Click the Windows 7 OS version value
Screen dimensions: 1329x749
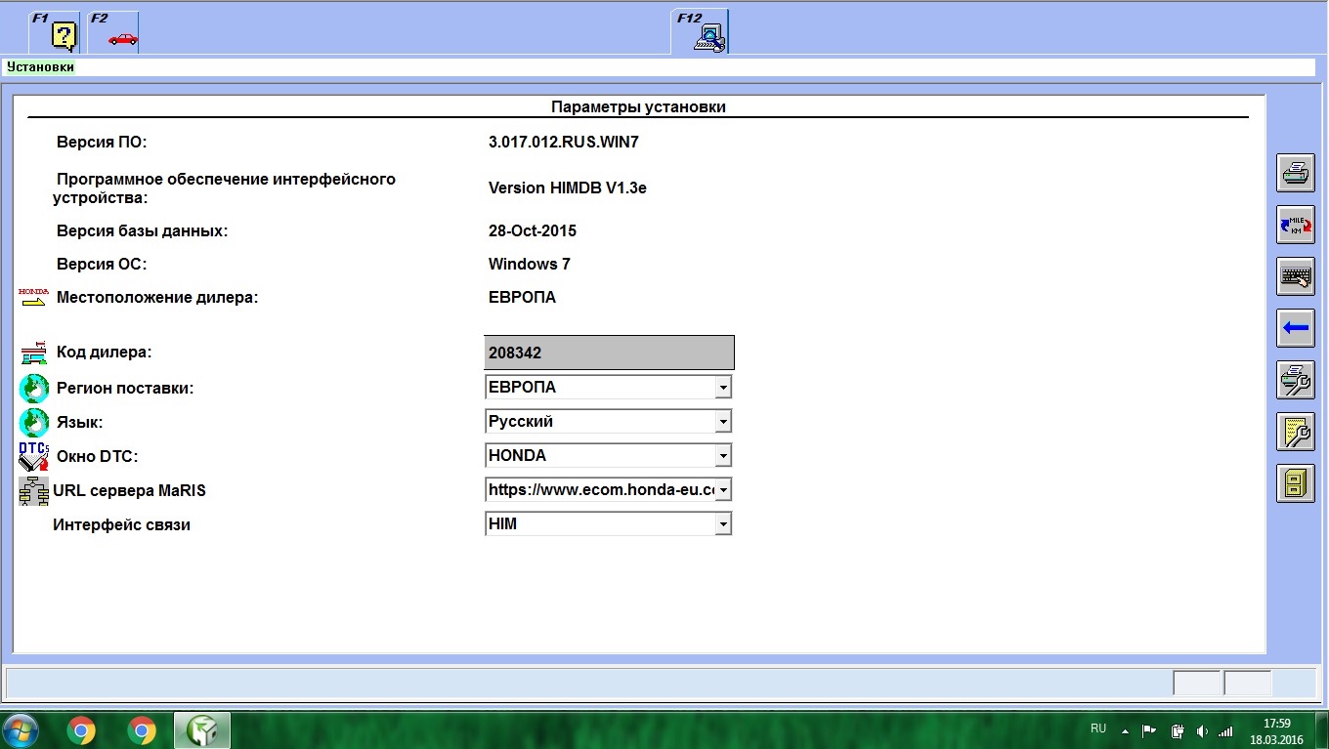tap(529, 264)
